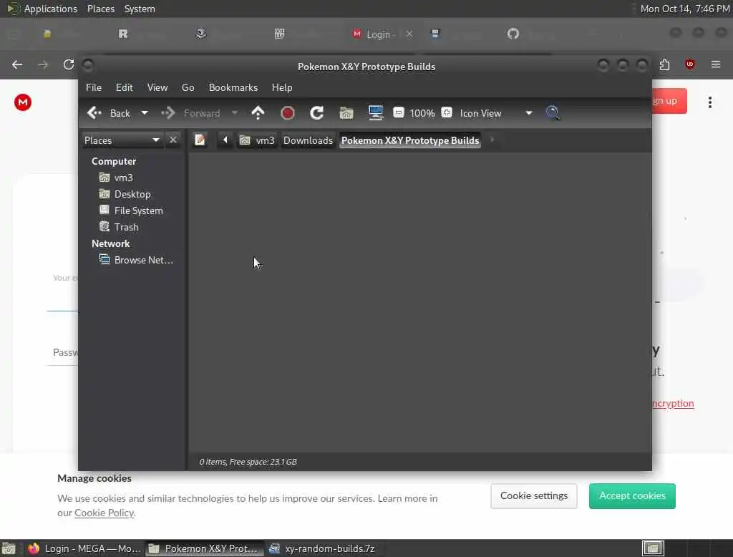Open the Home folder toolbar icon
733x557 pixels.
346,113
